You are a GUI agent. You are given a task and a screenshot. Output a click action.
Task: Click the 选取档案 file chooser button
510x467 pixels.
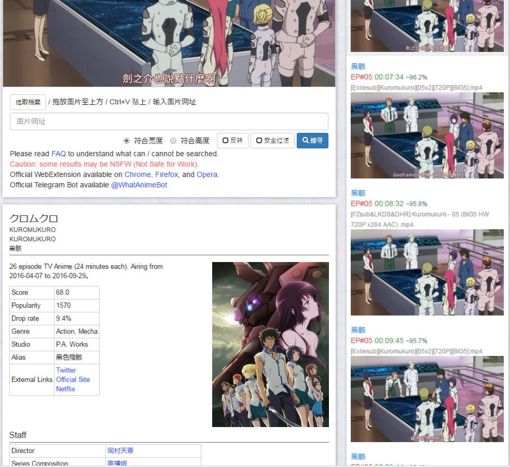pyautogui.click(x=28, y=102)
